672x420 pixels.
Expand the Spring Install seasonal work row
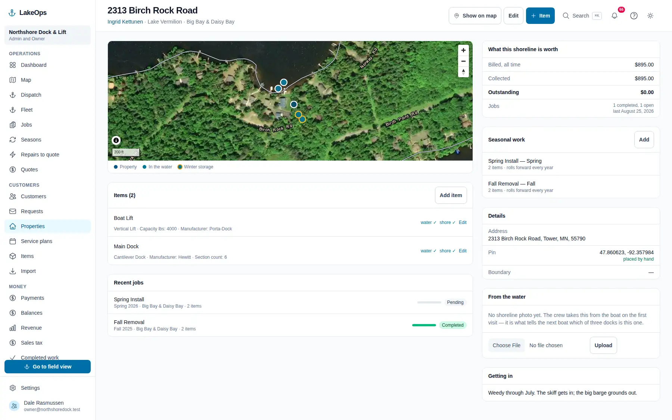[x=571, y=164]
